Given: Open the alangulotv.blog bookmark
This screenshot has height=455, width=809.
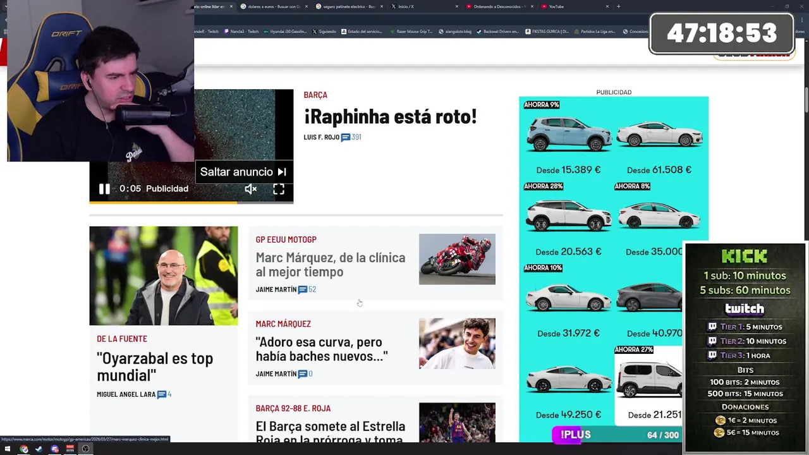Looking at the screenshot, I should (455, 31).
